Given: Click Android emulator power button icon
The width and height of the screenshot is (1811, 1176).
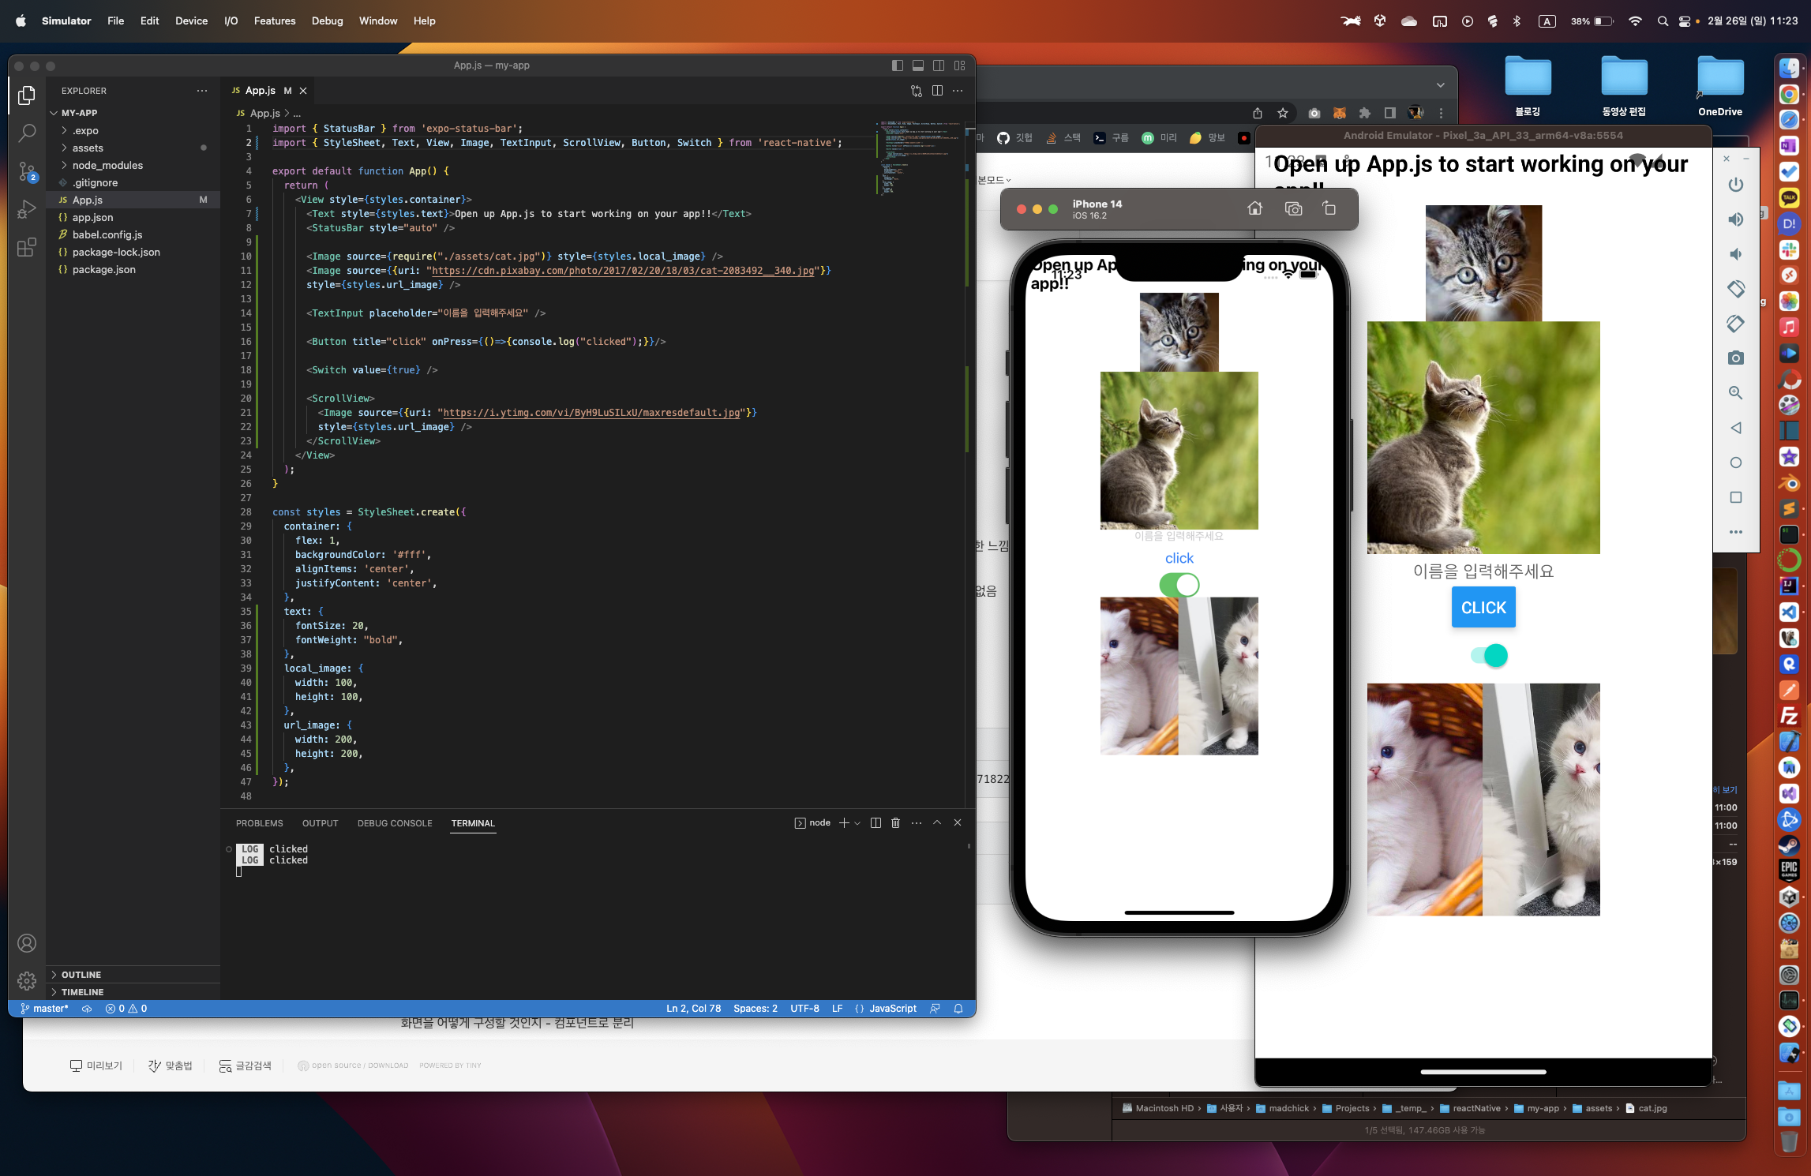Looking at the screenshot, I should point(1735,185).
